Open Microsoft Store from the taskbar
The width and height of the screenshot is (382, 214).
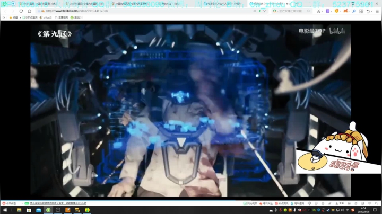[x=29, y=210]
